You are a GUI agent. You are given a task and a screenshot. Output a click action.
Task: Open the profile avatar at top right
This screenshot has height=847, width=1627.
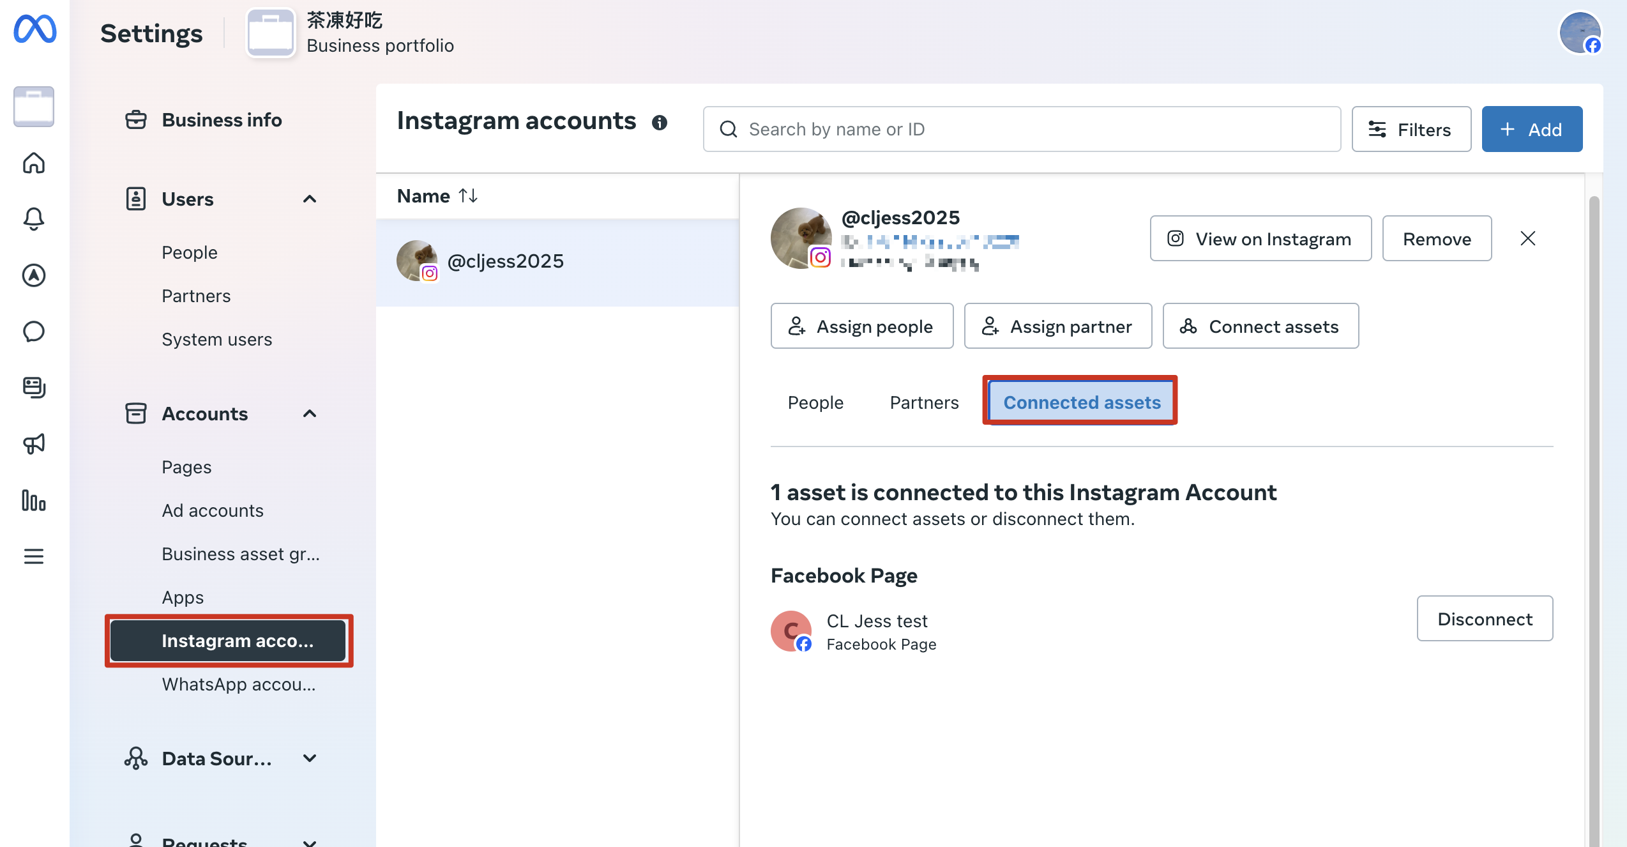(x=1580, y=33)
